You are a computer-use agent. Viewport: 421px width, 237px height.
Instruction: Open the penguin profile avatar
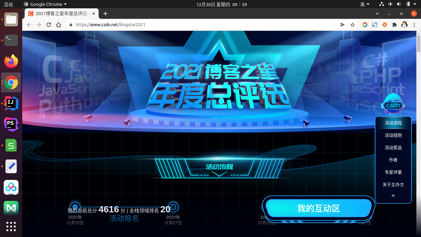click(x=404, y=25)
